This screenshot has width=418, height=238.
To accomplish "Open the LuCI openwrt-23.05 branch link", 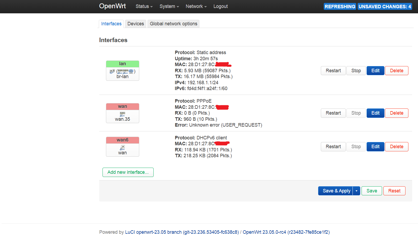I will (x=182, y=232).
